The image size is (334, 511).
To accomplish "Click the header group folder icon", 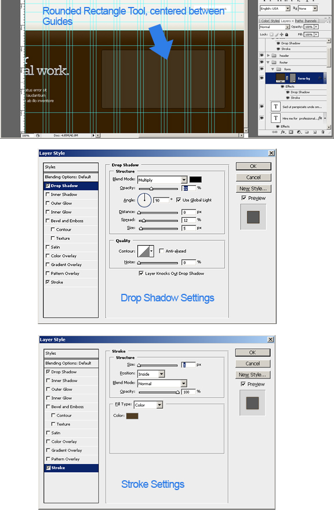I will [x=274, y=55].
